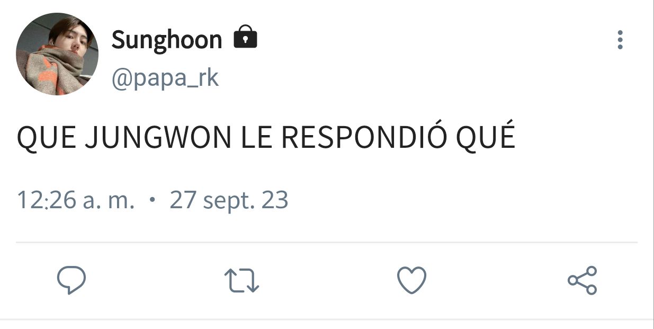
Task: Open Sunghoon's profile picture
Action: [57, 54]
